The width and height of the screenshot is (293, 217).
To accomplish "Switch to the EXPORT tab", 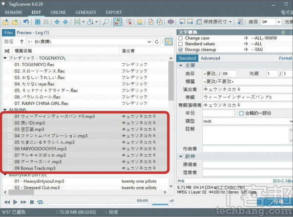I will tap(114, 13).
